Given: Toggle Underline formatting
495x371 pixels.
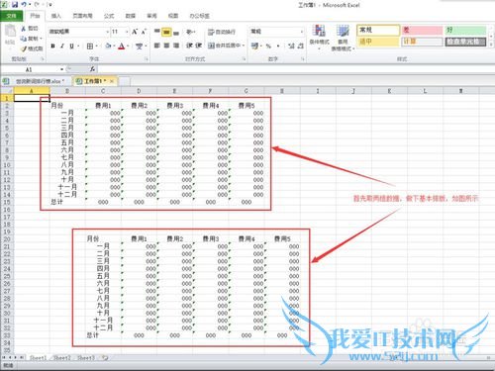Looking at the screenshot, I should point(71,46).
